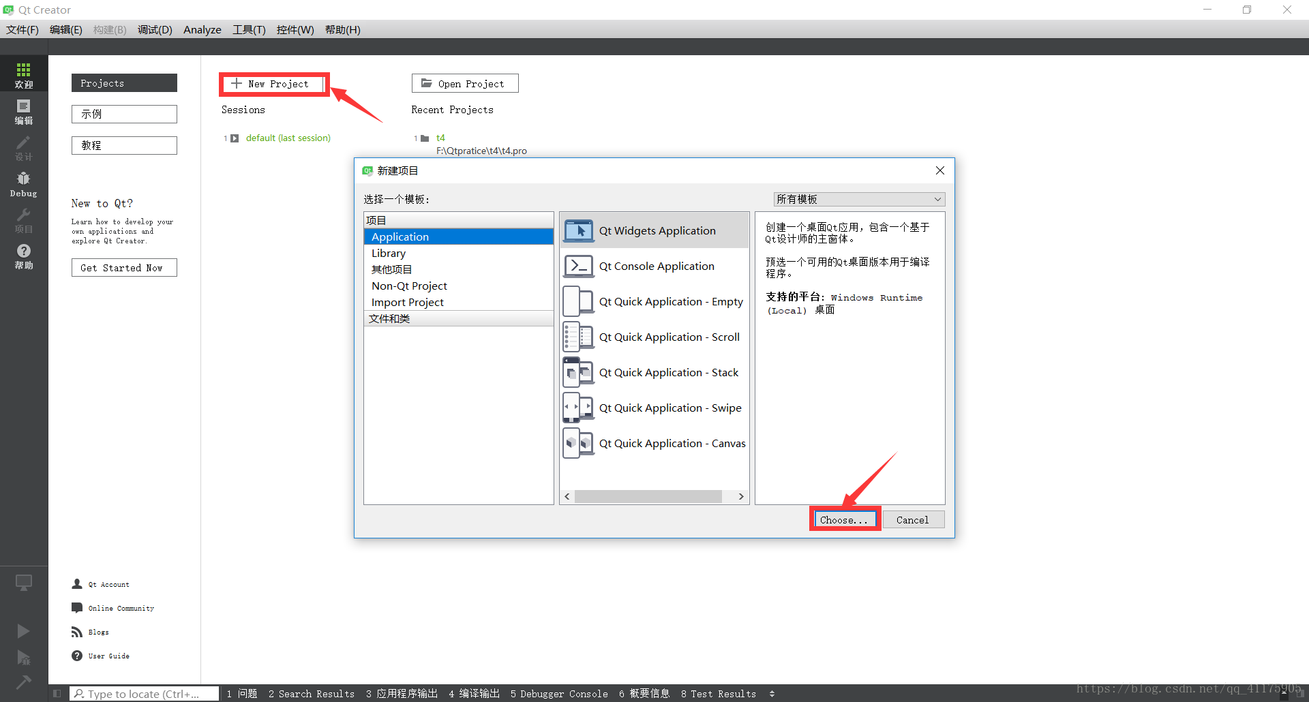This screenshot has width=1309, height=702.
Task: Open output pane selector arrows in status bar
Action: point(772,694)
